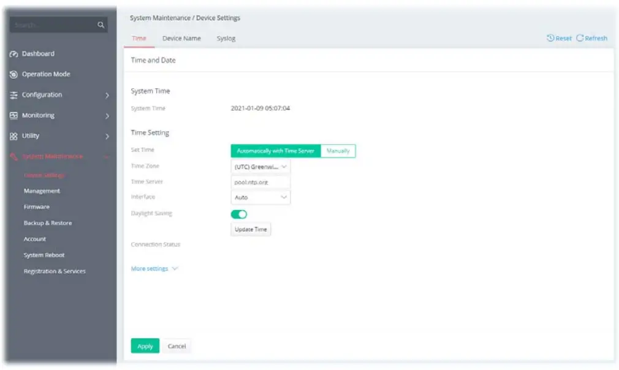Toggle the Daylight Saving switch

(x=239, y=214)
